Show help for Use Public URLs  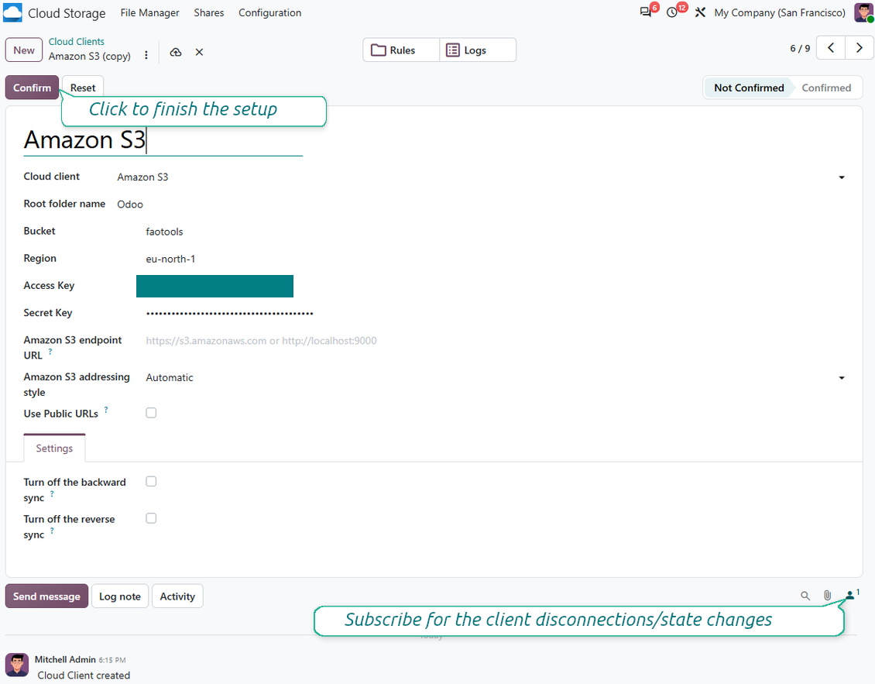pyautogui.click(x=106, y=410)
